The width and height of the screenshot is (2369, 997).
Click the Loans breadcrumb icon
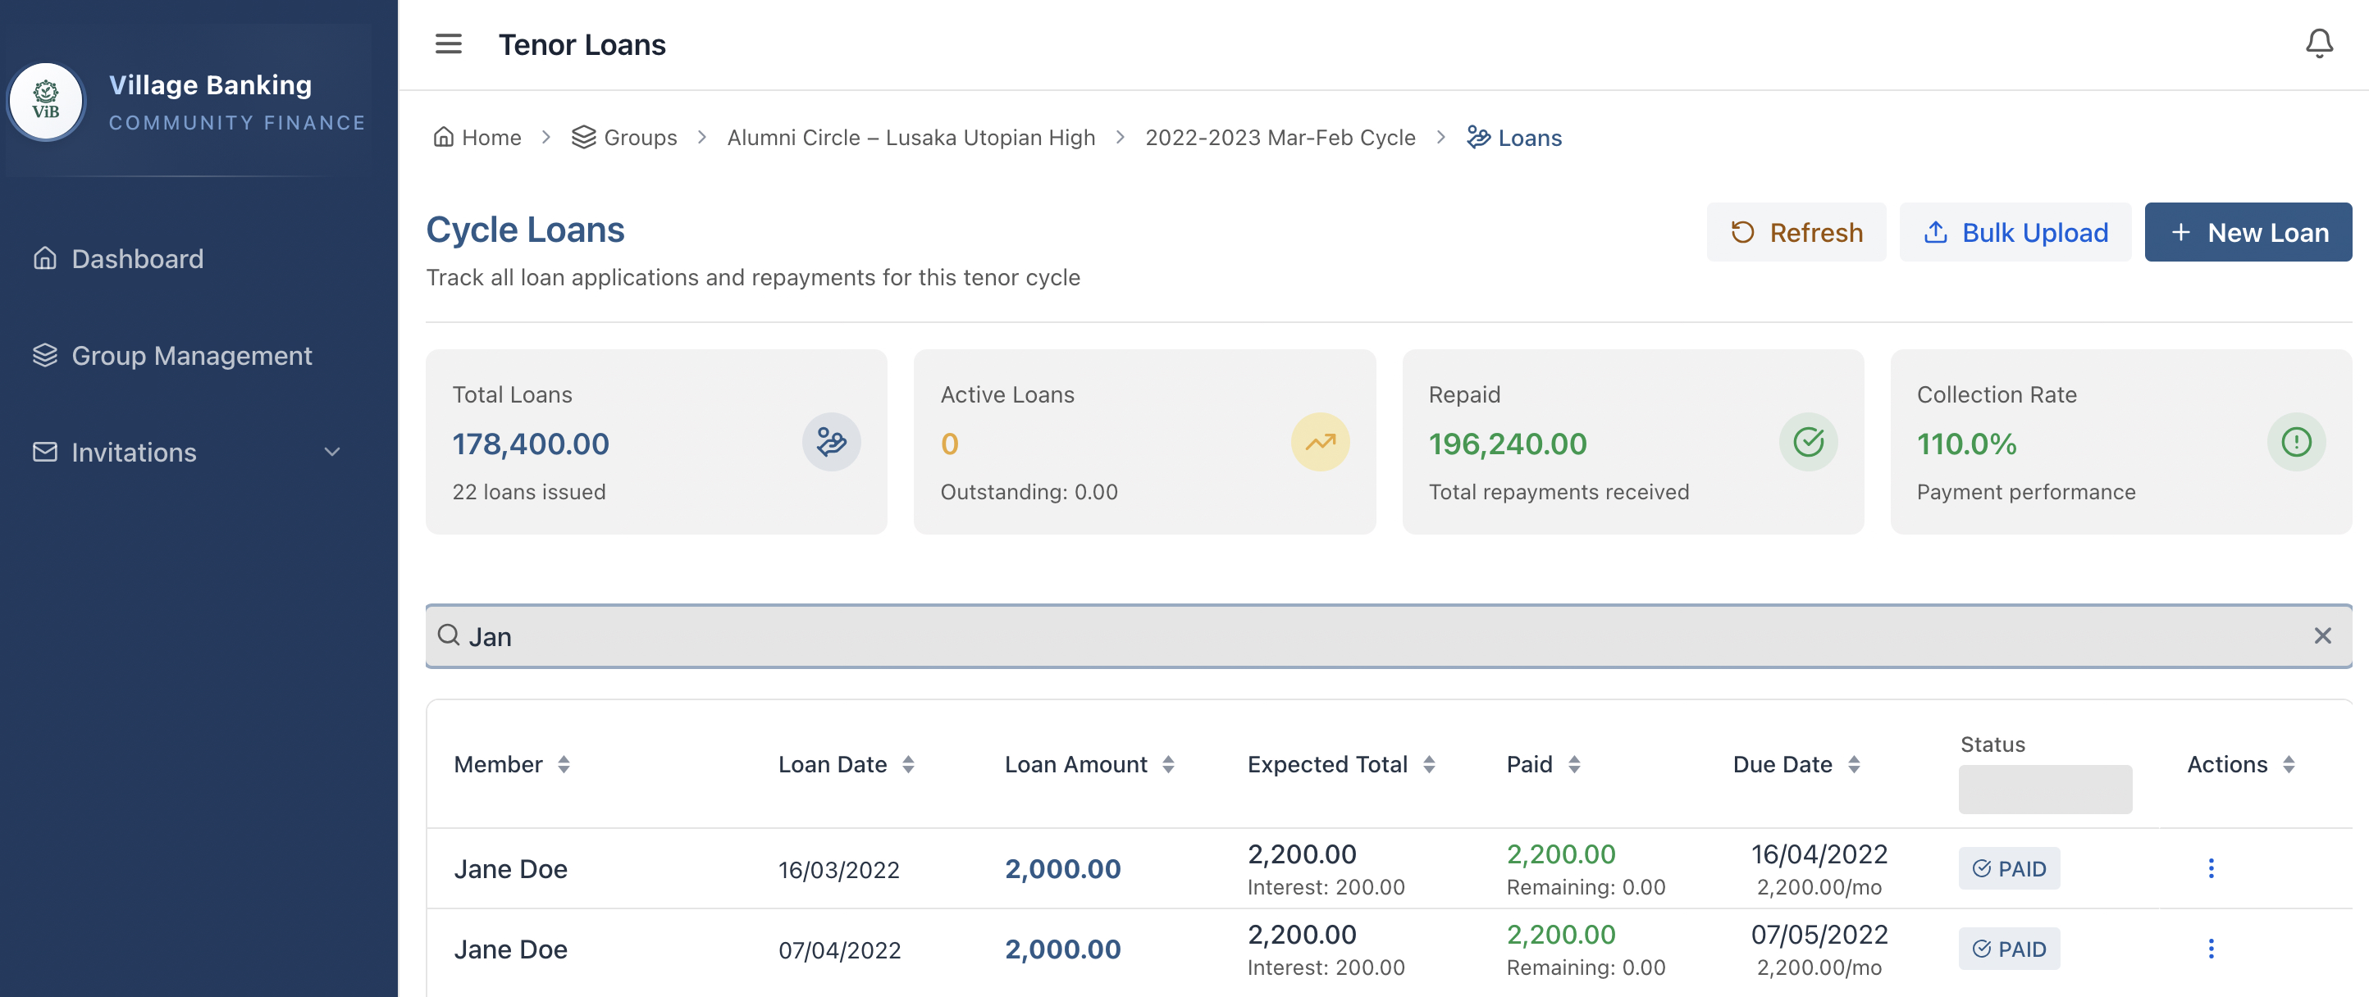[x=1480, y=137]
